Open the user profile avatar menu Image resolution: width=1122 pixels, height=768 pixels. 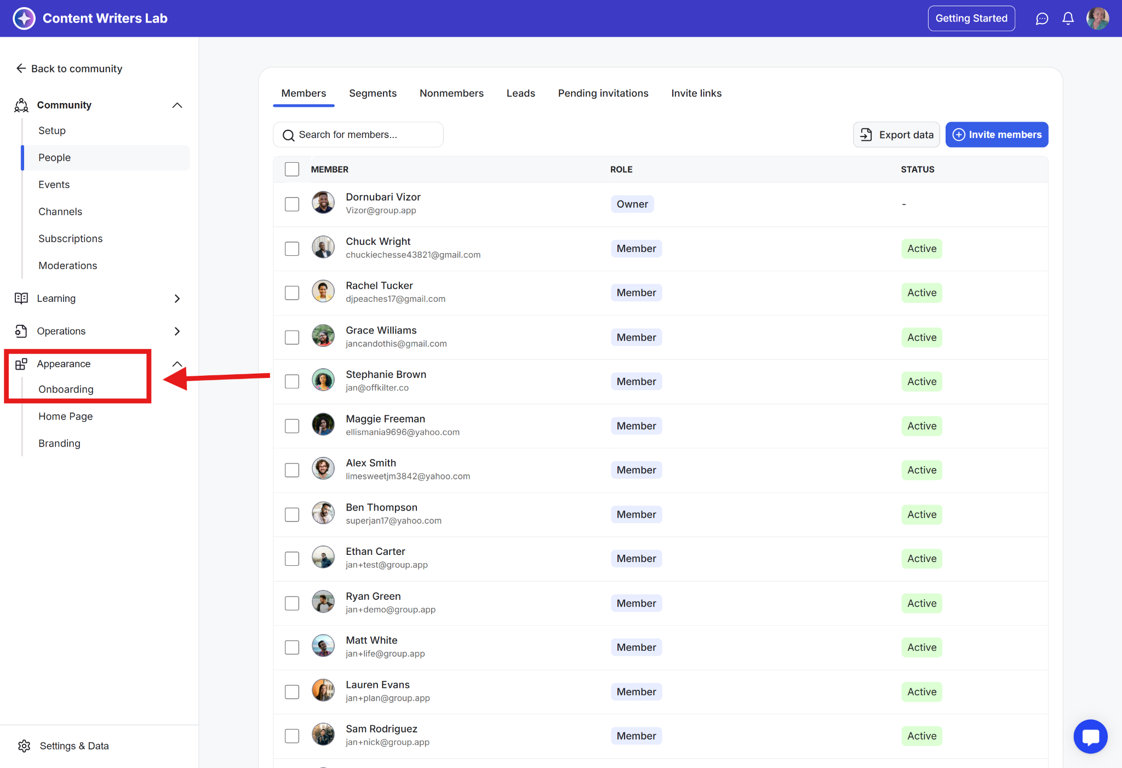click(1097, 19)
